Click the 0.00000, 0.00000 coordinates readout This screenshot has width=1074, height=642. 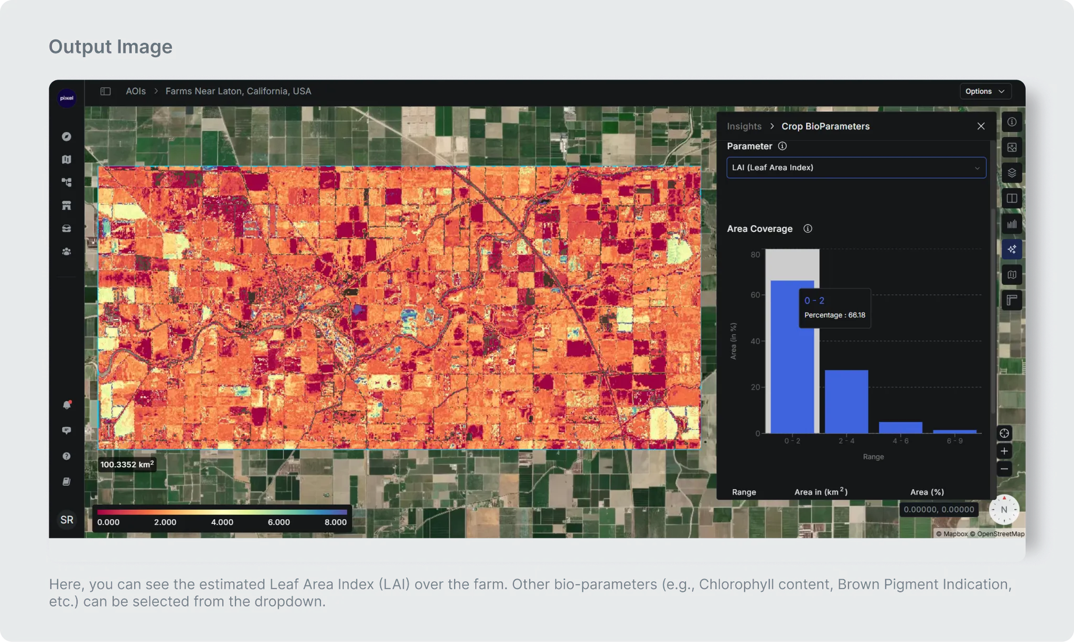pos(939,509)
